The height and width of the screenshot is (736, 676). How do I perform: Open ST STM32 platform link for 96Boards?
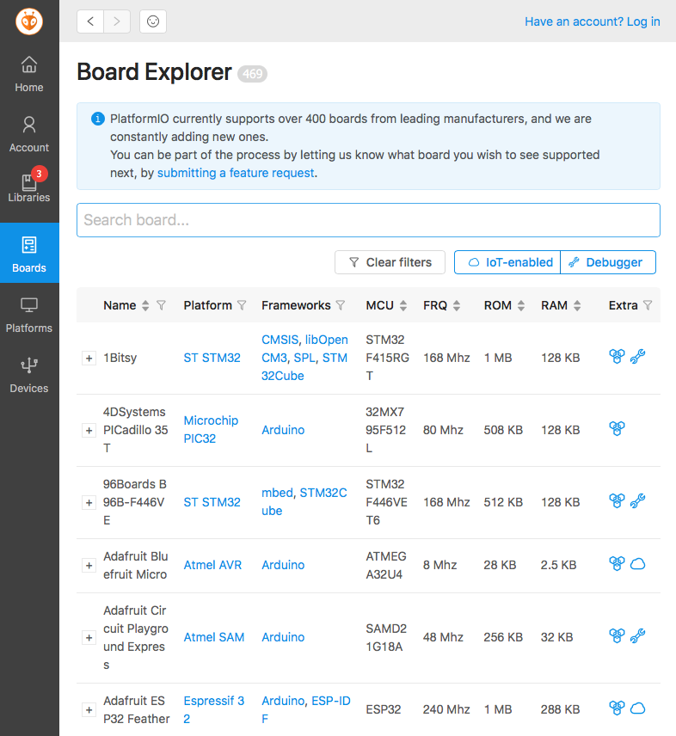tap(212, 502)
